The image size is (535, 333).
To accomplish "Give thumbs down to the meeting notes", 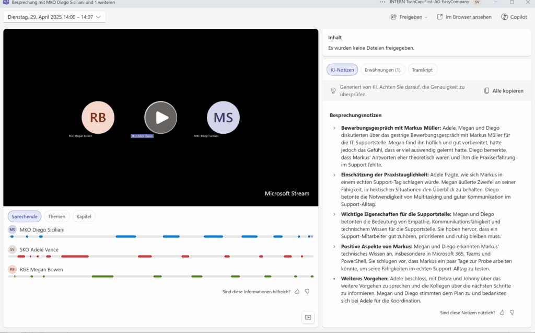I will pyautogui.click(x=512, y=313).
